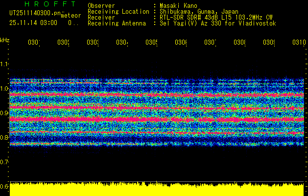Screen dimensions: 308x196
Task: Click the Receiving Location label
Action: coord(118,12)
